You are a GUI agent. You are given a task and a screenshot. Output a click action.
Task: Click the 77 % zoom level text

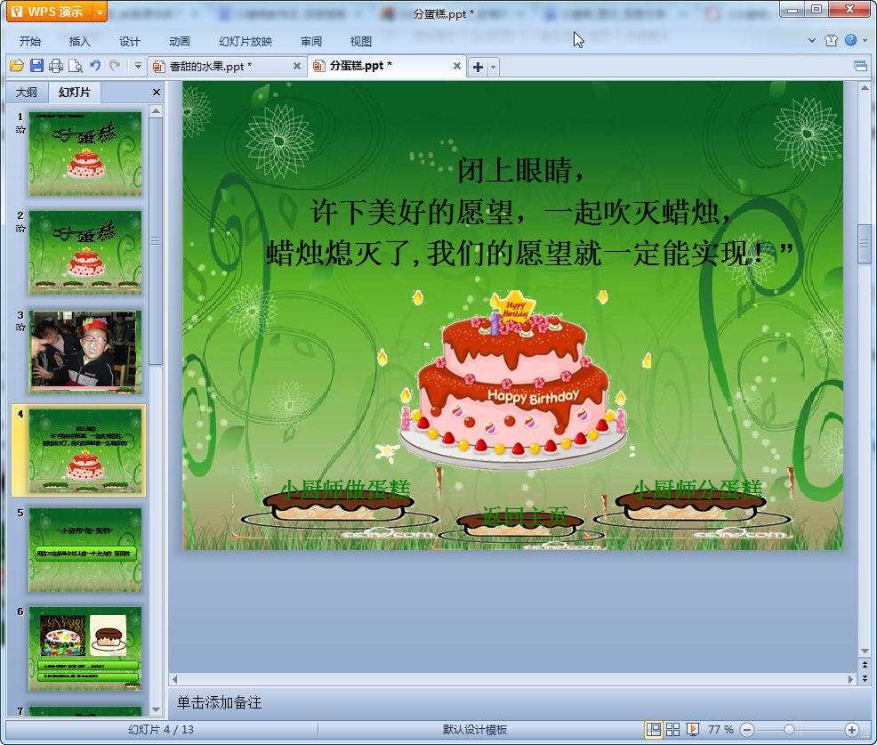pos(720,729)
